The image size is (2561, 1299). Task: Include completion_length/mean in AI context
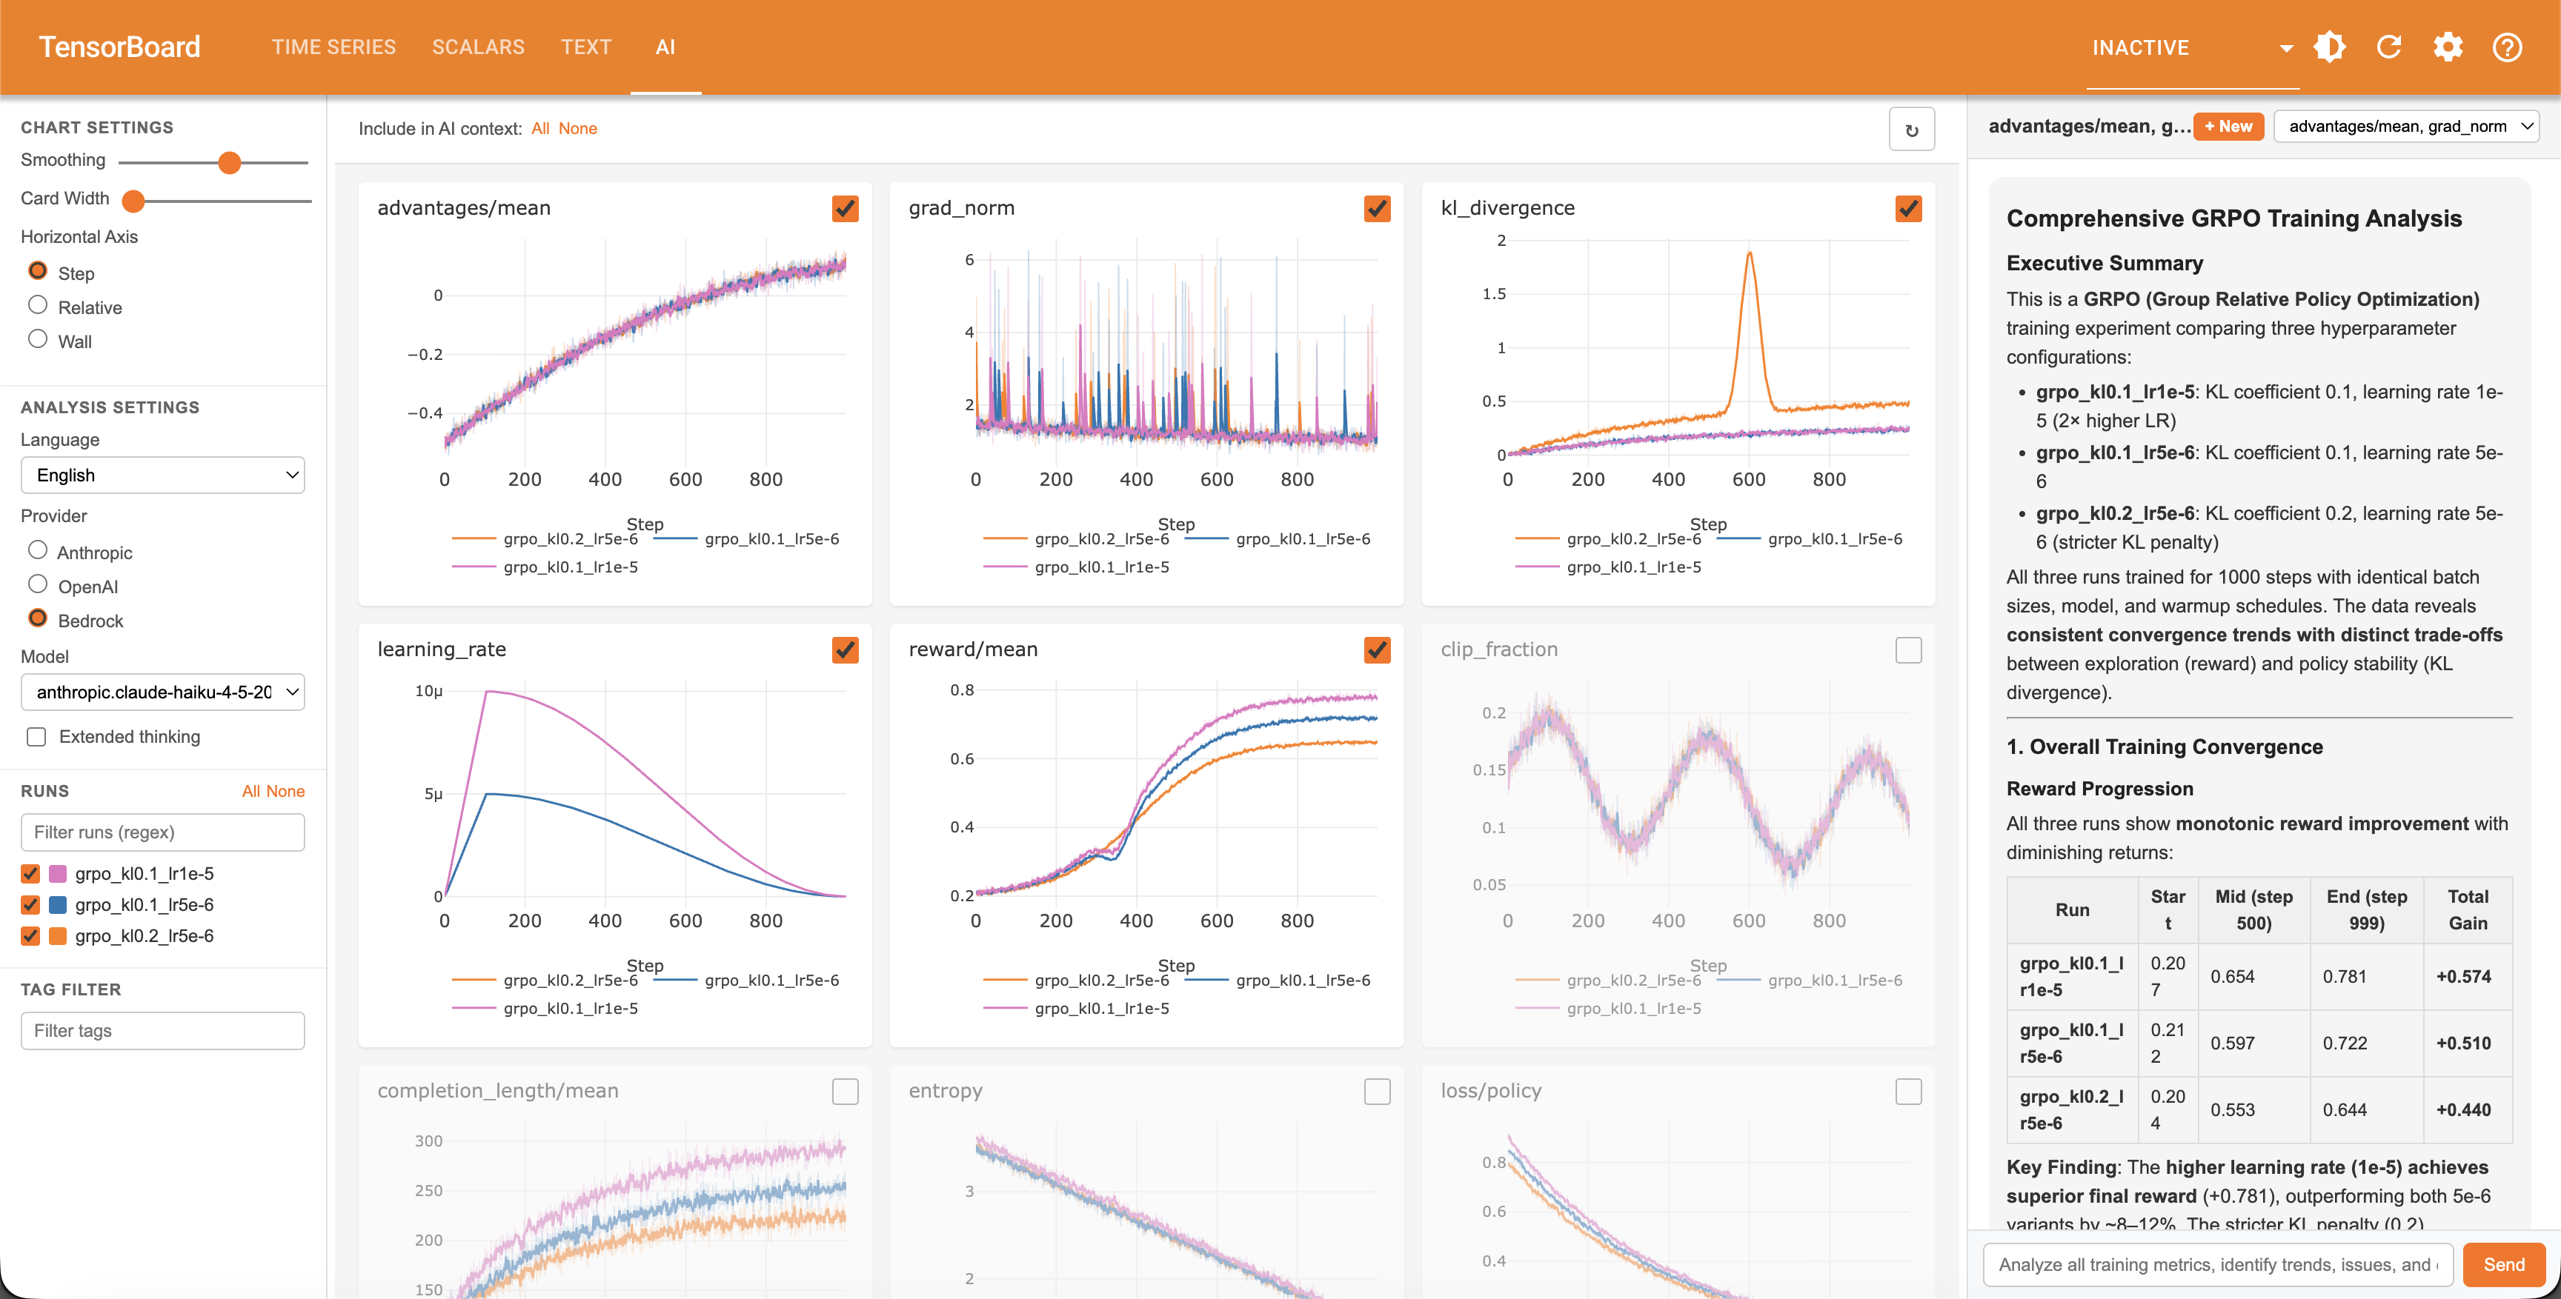click(x=845, y=1092)
